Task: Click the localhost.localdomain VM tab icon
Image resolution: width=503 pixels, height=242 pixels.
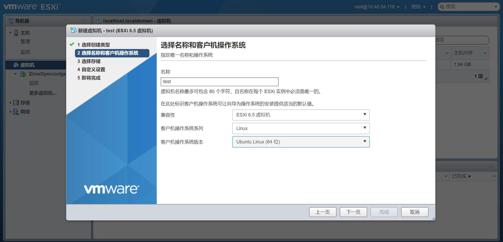Action: click(x=99, y=21)
